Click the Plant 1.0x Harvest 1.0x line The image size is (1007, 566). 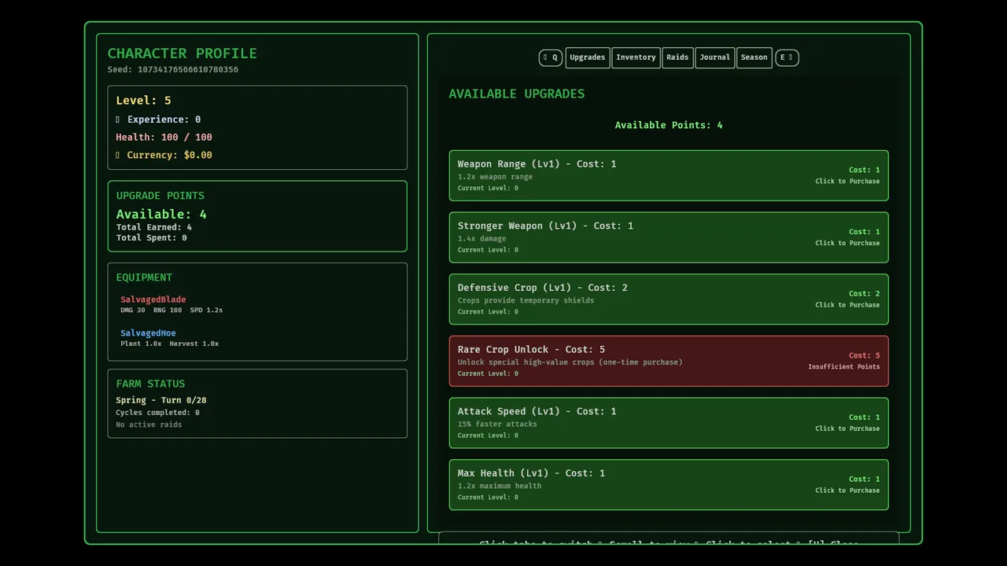[x=170, y=344]
